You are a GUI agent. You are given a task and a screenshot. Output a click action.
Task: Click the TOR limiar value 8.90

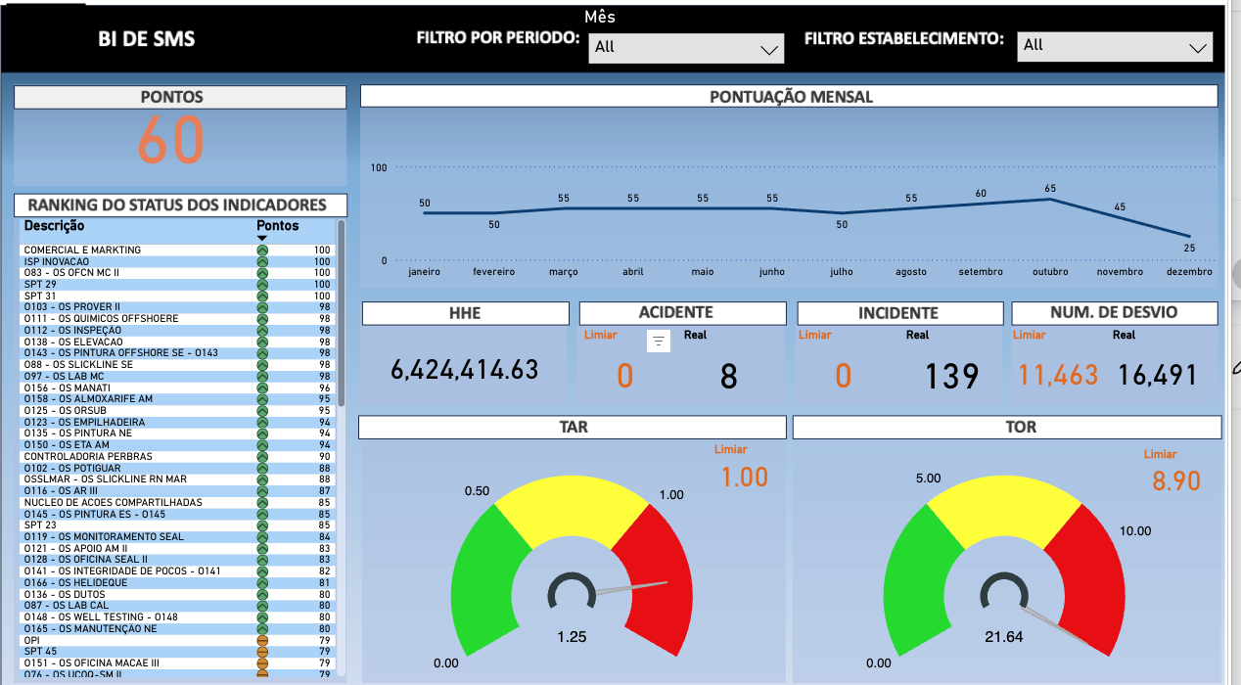[x=1175, y=480]
